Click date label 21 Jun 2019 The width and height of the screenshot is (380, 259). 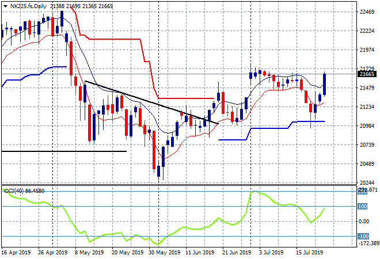237,253
